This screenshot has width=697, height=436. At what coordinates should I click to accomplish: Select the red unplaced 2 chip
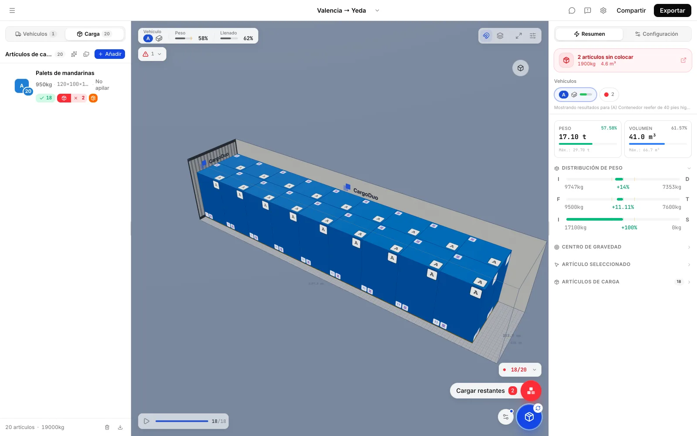[x=609, y=95]
